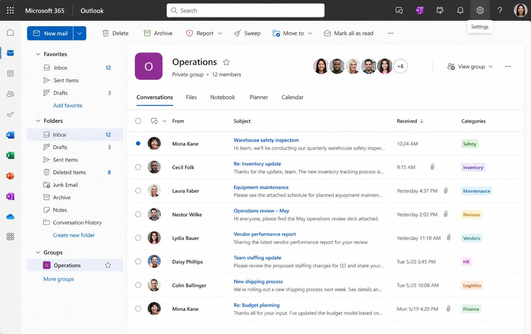
Task: Open group more options ellipsis
Action: click(x=508, y=66)
